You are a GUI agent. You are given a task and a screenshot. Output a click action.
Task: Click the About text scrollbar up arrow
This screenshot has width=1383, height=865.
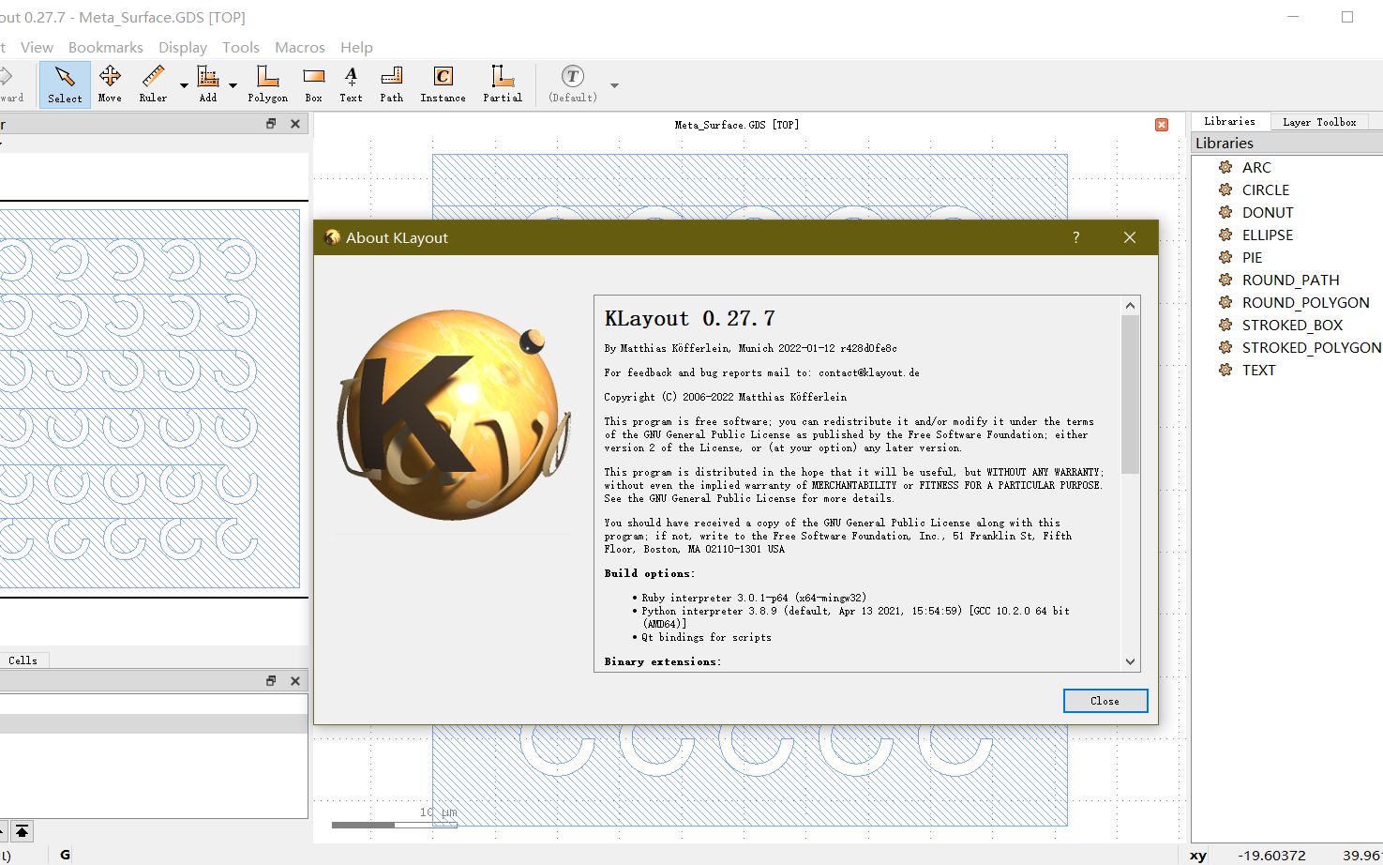[x=1130, y=305]
